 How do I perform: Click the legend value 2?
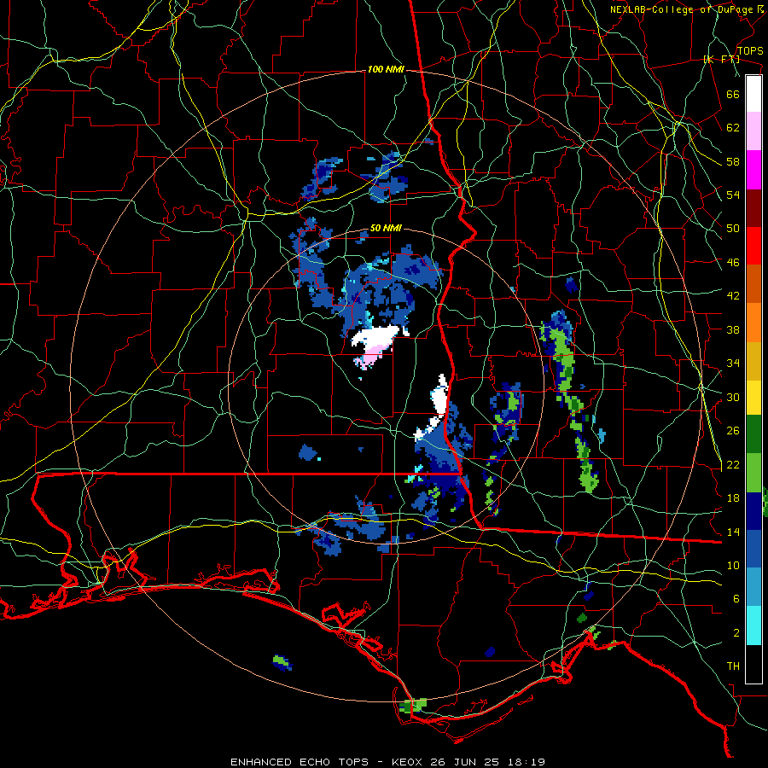(x=736, y=632)
